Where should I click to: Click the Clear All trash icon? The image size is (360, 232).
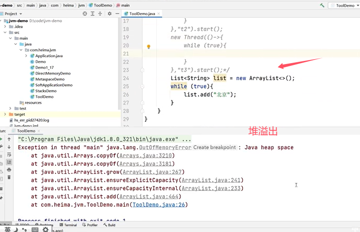[x=9, y=177]
